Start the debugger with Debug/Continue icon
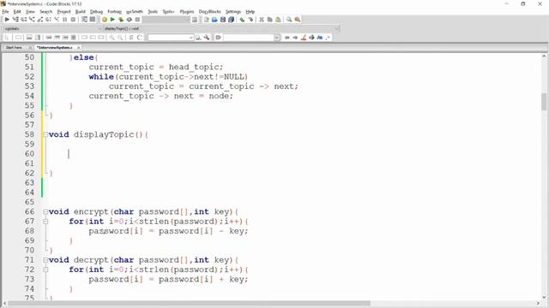Screen dimensions: 549x308 coord(7,20)
